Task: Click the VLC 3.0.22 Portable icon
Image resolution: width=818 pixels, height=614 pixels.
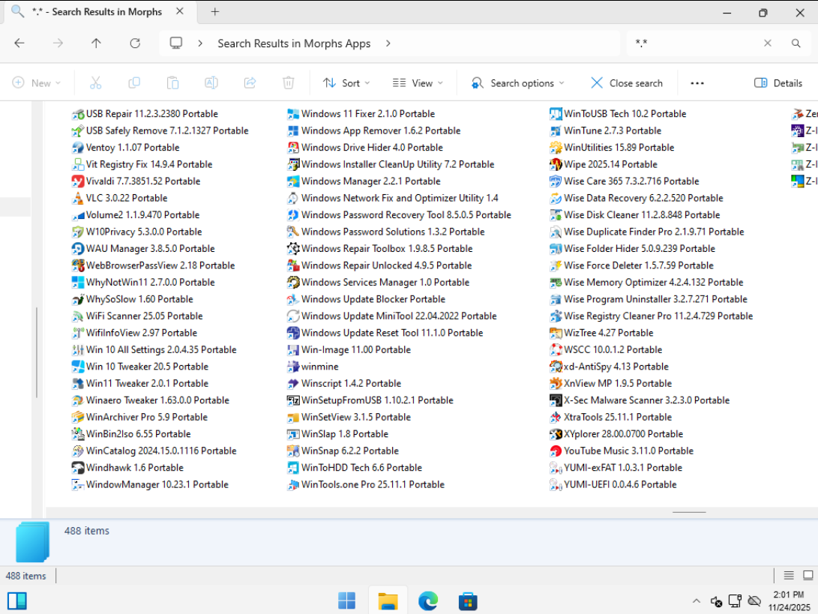Action: (77, 198)
